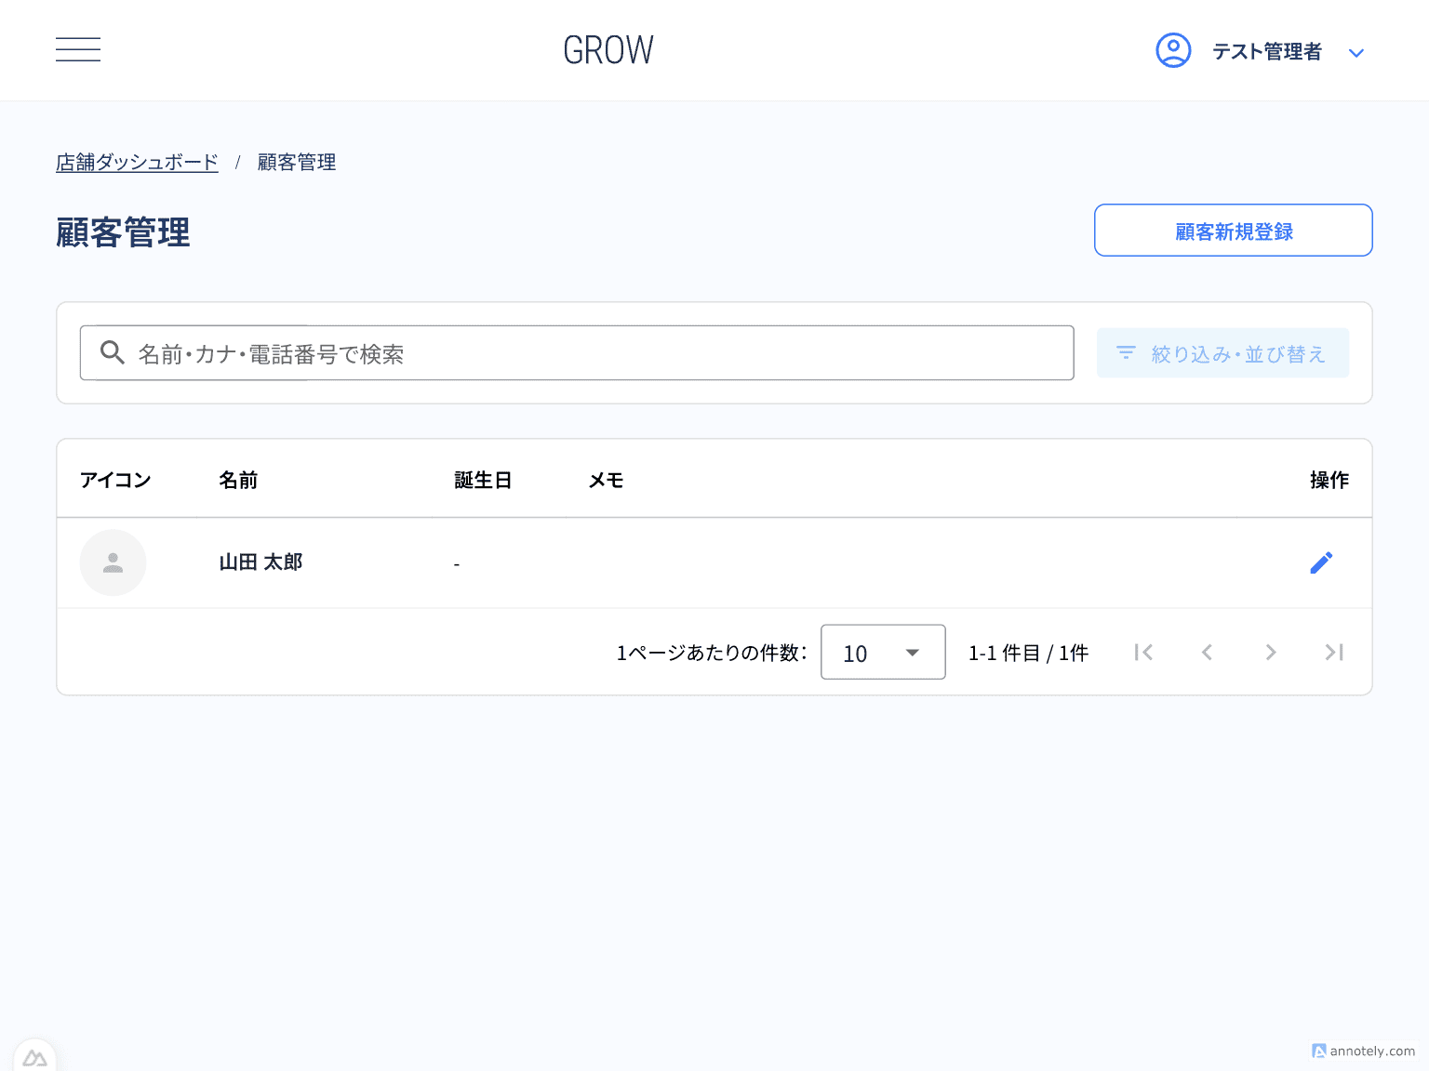Go to the next page chevron icon

pyautogui.click(x=1270, y=652)
